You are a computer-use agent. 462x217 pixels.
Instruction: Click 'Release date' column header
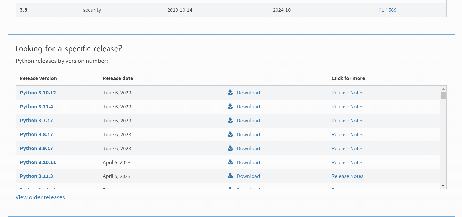click(x=118, y=78)
